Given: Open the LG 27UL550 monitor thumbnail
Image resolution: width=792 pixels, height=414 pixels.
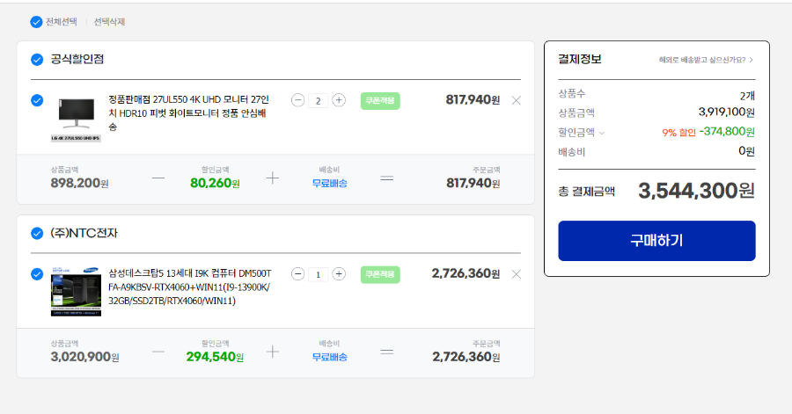Looking at the screenshot, I should pyautogui.click(x=76, y=118).
